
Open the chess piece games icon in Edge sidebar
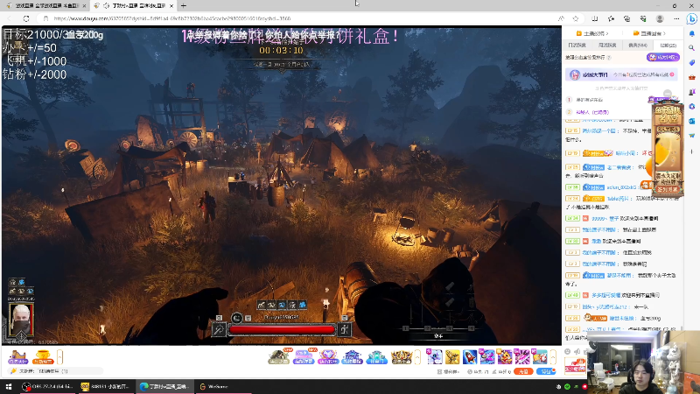[692, 92]
